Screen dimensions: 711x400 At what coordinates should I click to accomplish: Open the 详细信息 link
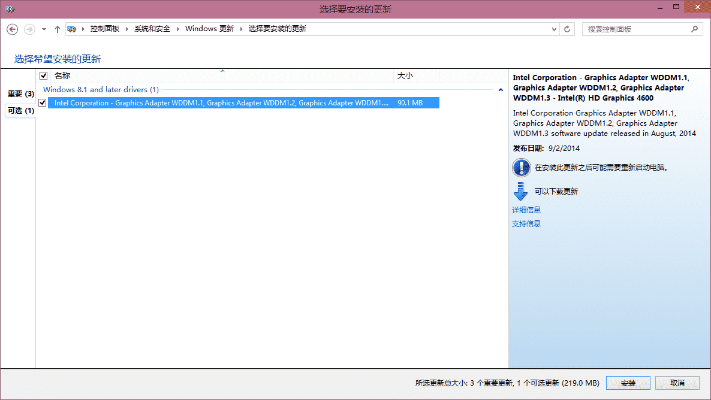pos(526,210)
